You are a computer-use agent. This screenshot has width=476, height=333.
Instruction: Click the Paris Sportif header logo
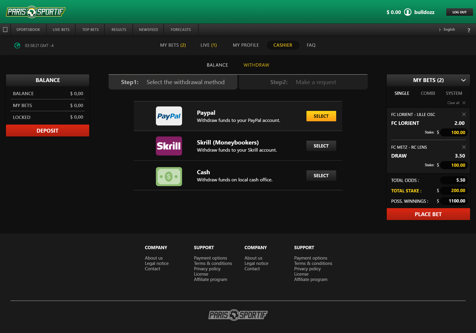point(36,12)
